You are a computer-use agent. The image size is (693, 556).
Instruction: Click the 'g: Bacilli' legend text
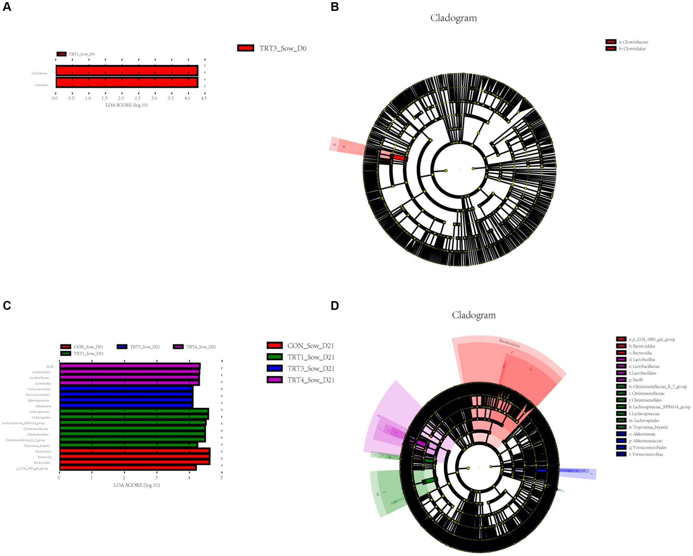[636, 380]
